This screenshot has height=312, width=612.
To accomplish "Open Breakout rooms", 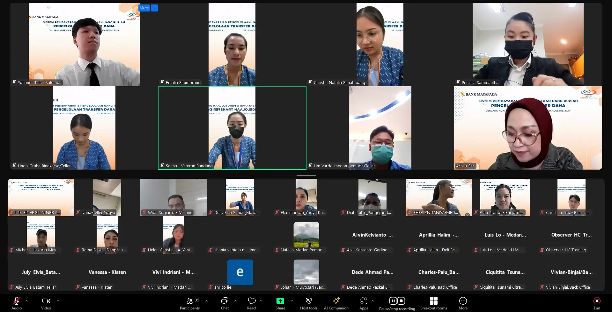I will tap(433, 303).
